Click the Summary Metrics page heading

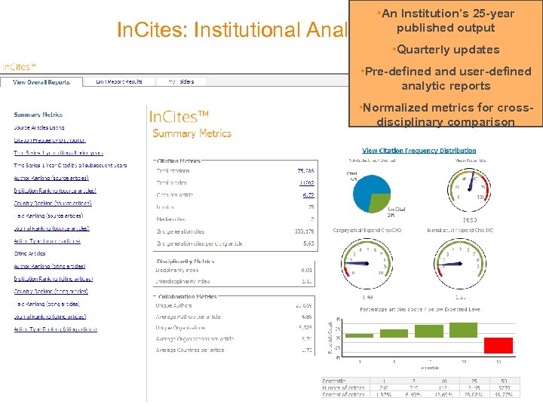(x=192, y=133)
